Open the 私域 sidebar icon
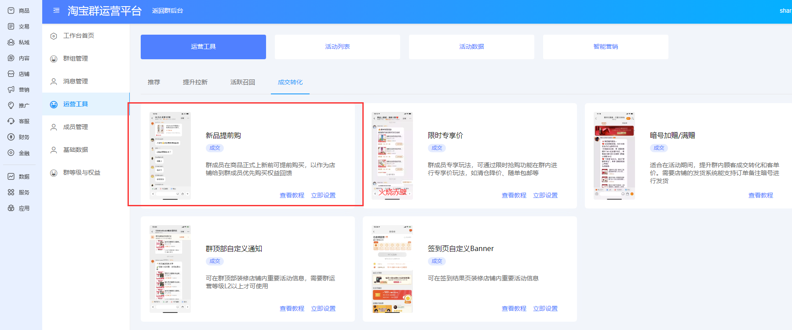This screenshot has width=792, height=330. pos(11,42)
